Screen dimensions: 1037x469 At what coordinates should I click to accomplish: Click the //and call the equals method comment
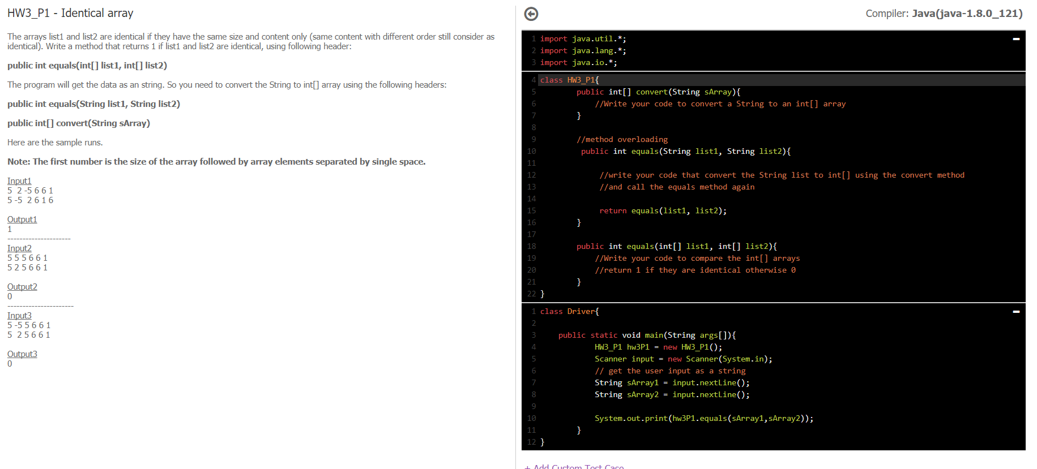pyautogui.click(x=677, y=187)
